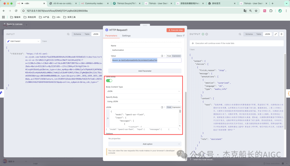Click the HTTP Request1 globe node icon
Screen dimensions: 290x166
107,30
